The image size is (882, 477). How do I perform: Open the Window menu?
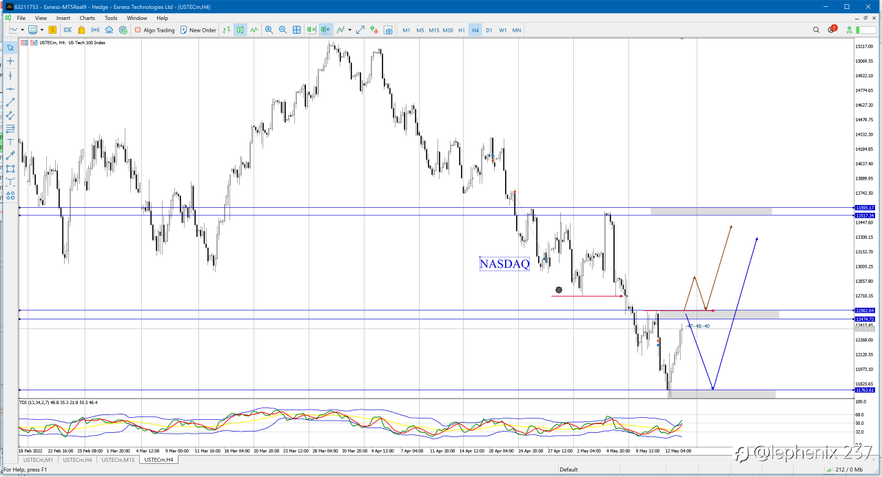tap(137, 18)
